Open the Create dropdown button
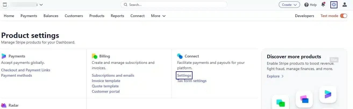This screenshot has height=109, width=353. click(289, 5)
